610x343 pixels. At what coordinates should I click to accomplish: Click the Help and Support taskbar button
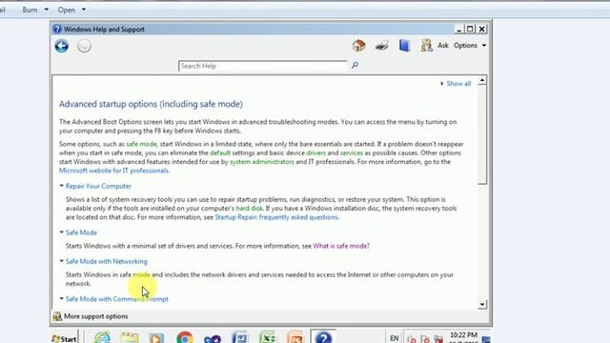coord(323,336)
